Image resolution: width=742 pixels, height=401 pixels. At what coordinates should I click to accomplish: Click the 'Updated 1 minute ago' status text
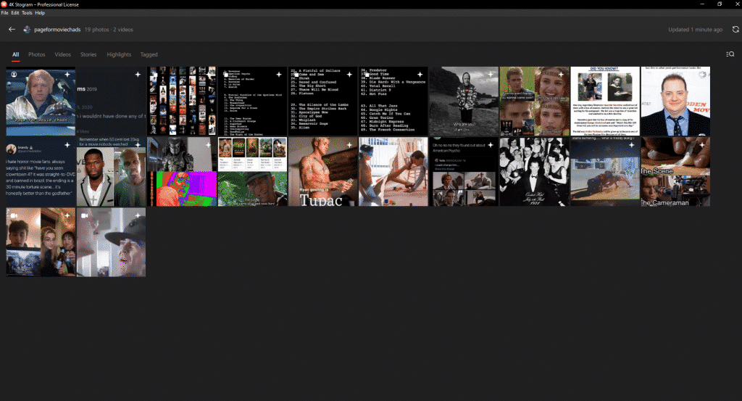point(695,29)
